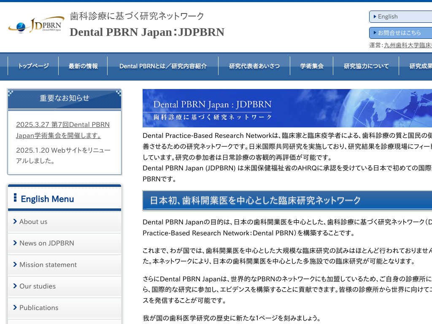Screen dimensions: 432x324
Task: Open 学術集会 navigation item
Action: coord(312,66)
